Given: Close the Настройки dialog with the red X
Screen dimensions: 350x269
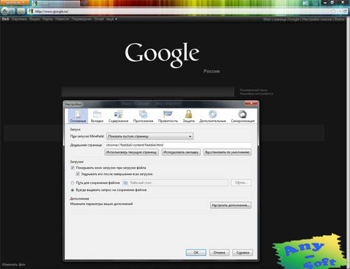Looking at the screenshot, I should (251, 103).
